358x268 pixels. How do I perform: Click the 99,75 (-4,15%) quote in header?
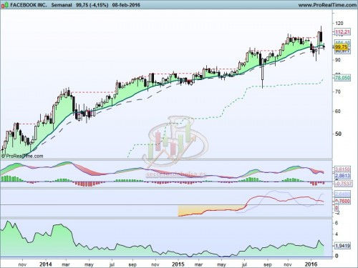92,5
